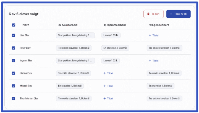Select Mikael Elev's Egendefinert En stavelse 1 chip

pyautogui.click(x=161, y=86)
